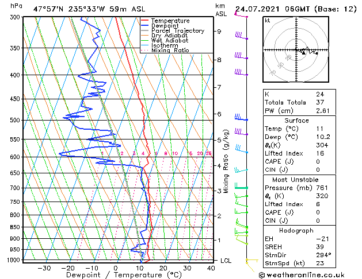Click the Surface Lifted Index value 16
The width and height of the screenshot is (362, 279).
pos(320,153)
